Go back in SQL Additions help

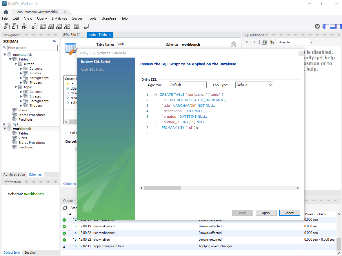[x=246, y=42]
